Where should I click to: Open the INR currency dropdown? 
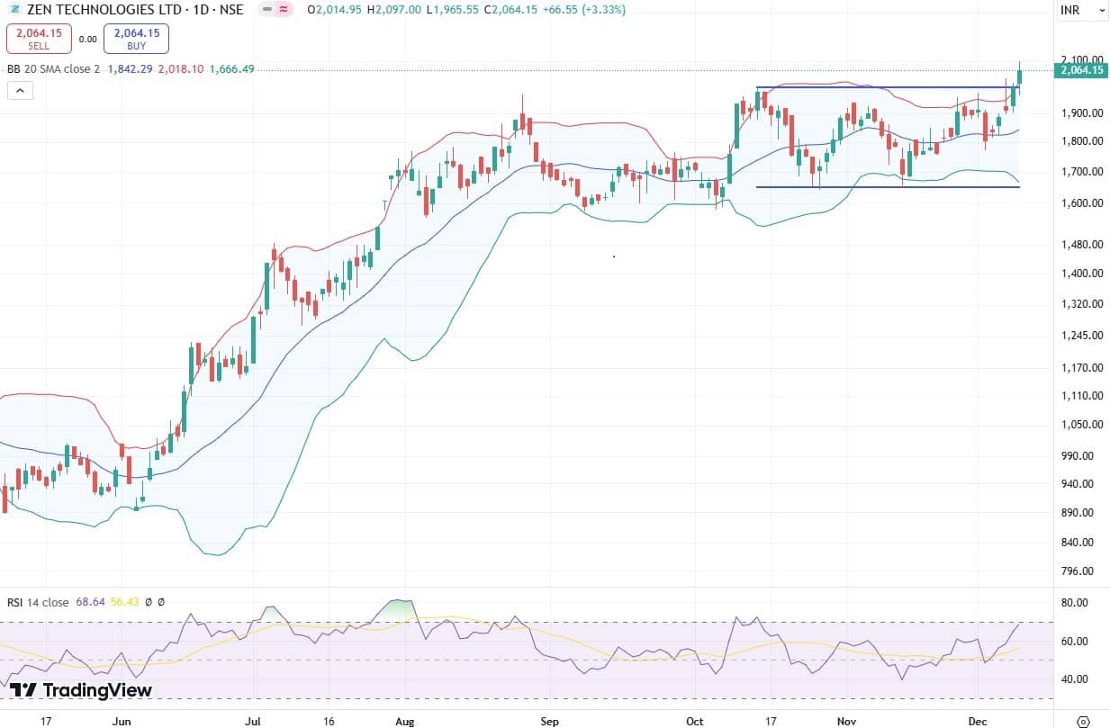click(x=1082, y=10)
